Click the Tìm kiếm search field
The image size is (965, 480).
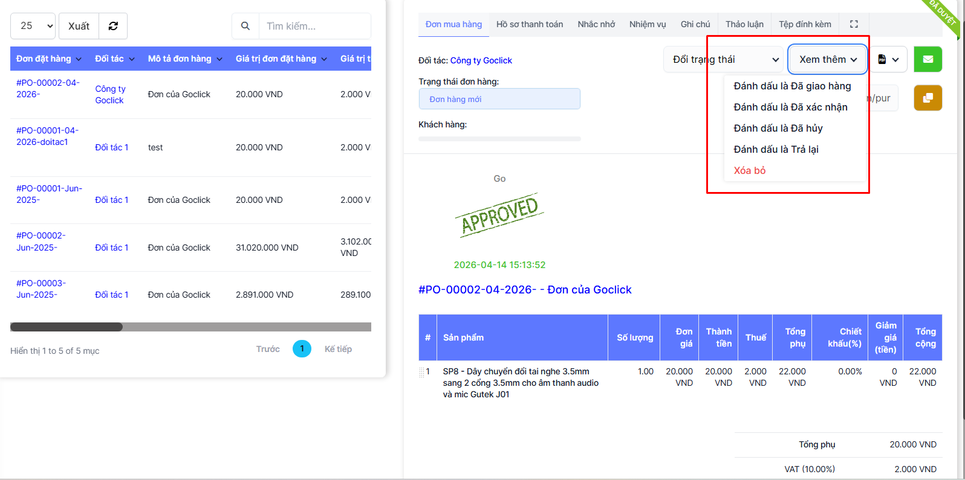coord(314,26)
